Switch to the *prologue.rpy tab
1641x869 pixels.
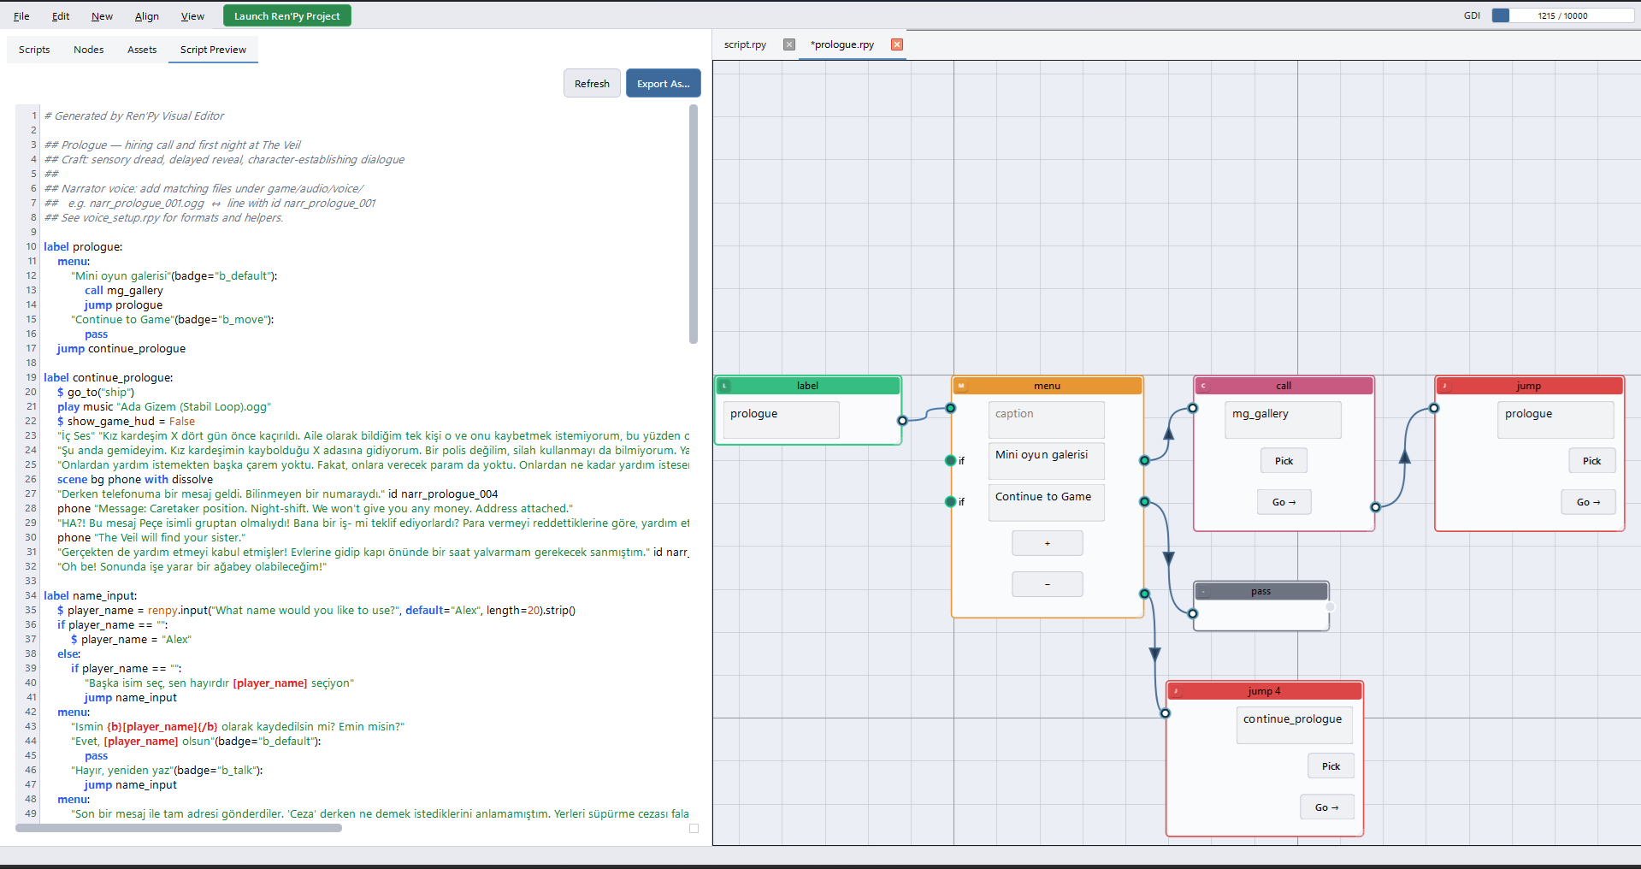[x=842, y=44]
